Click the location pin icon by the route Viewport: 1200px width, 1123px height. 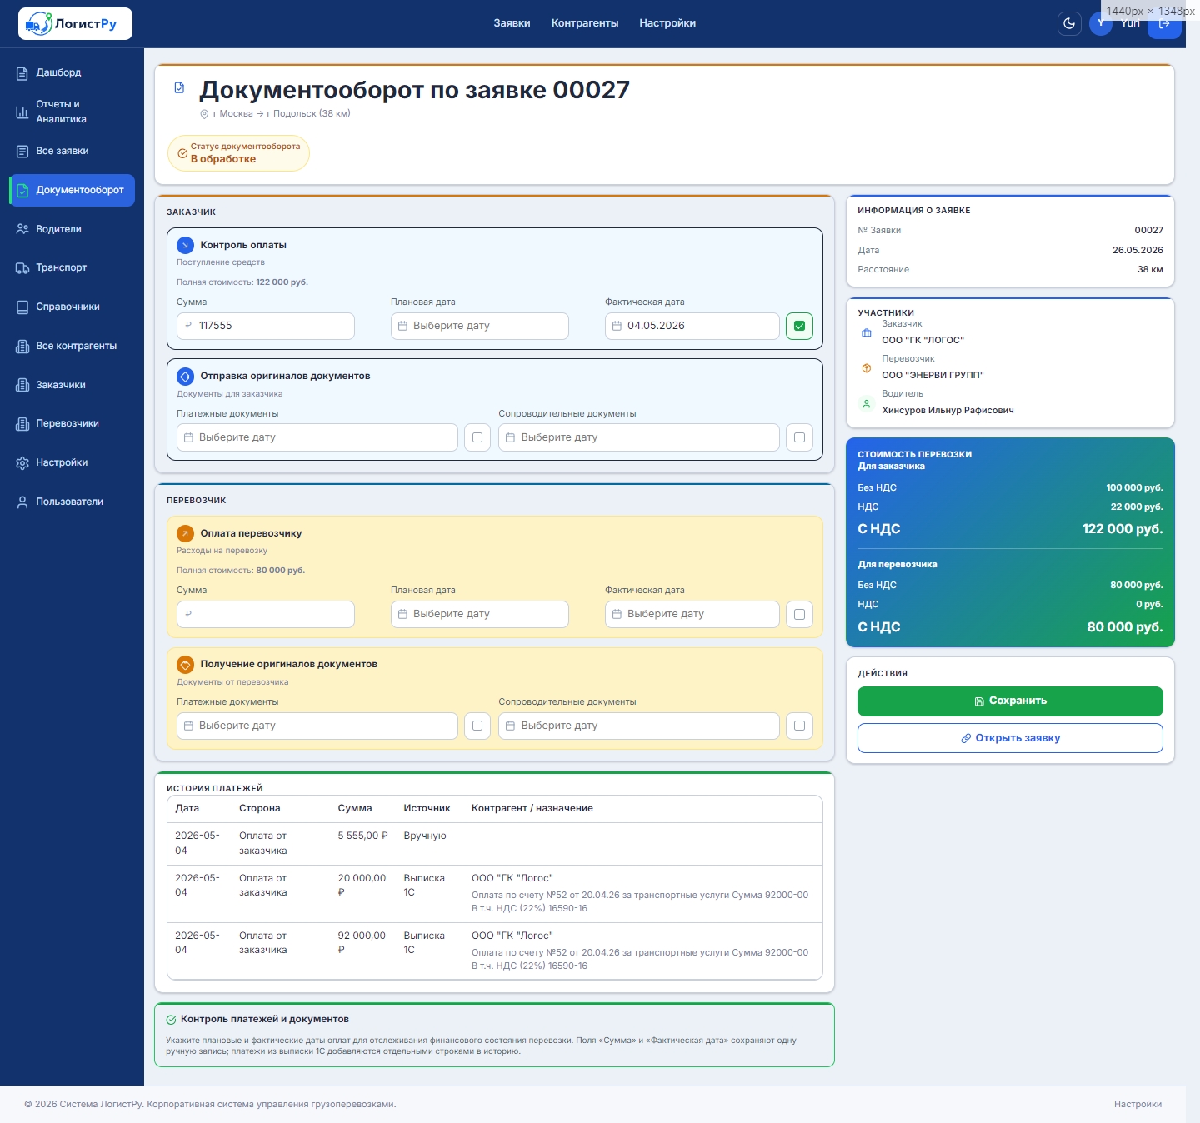[x=204, y=114]
